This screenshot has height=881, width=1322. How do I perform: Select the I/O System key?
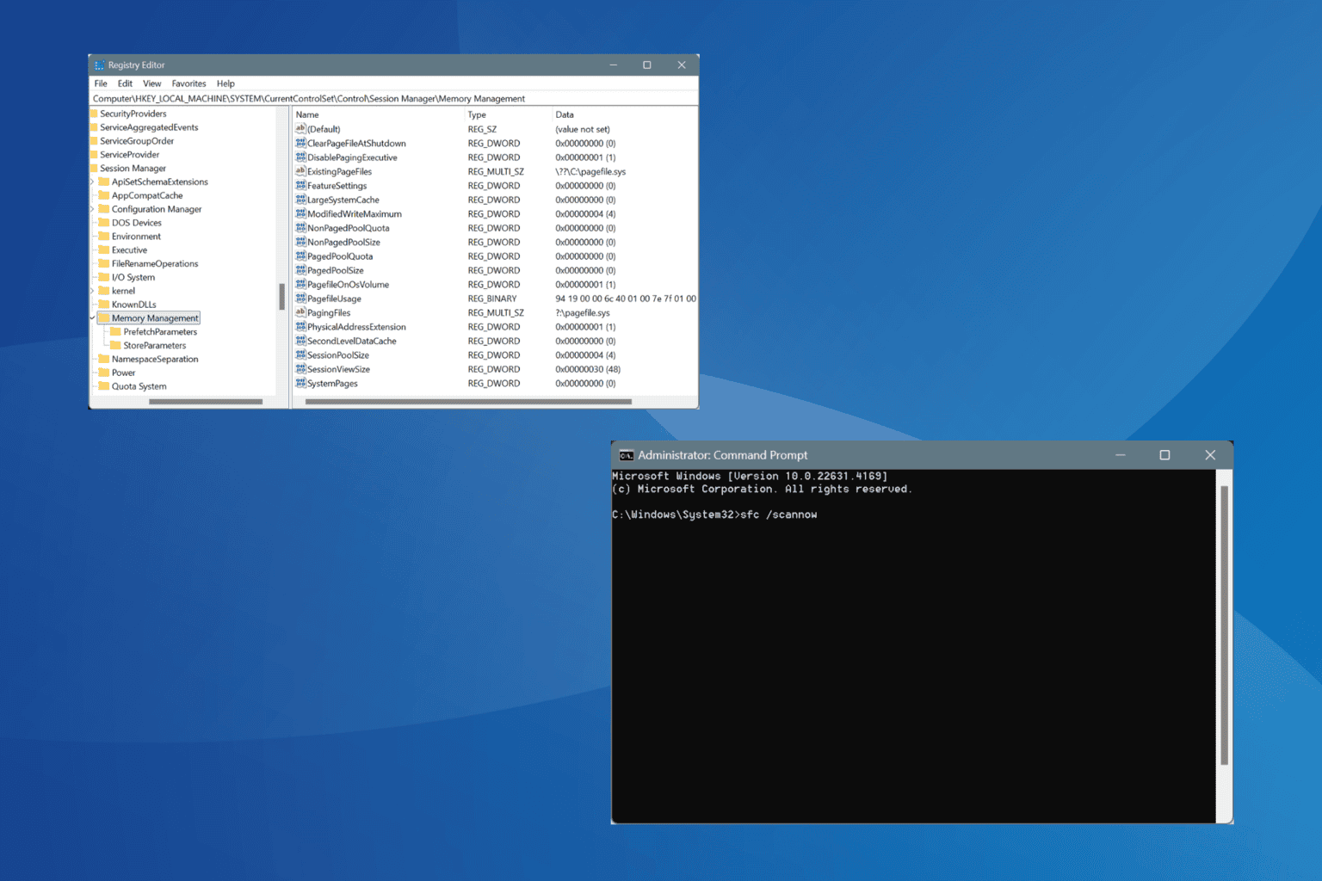coord(133,277)
